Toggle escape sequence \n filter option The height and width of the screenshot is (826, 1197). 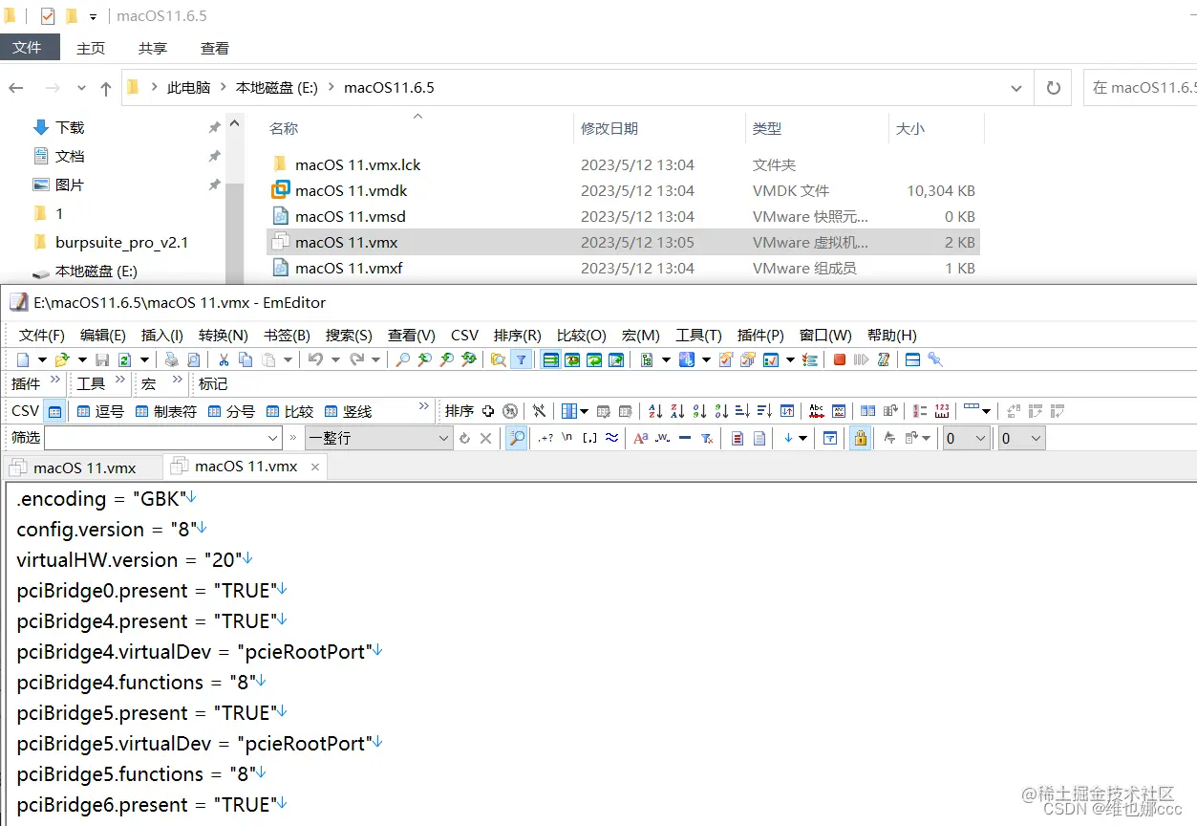[567, 438]
